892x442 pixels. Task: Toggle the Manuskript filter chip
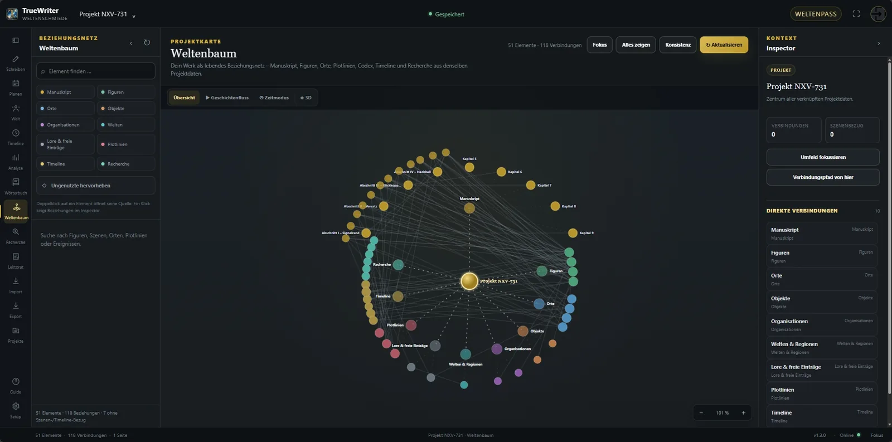click(x=65, y=92)
